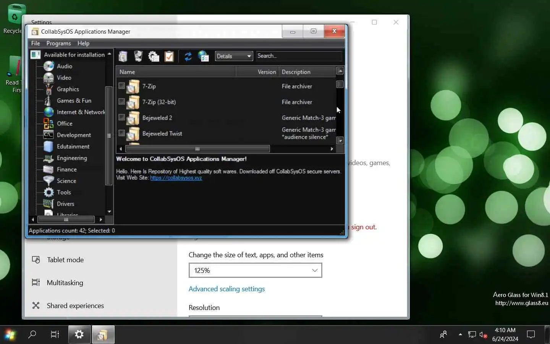Screen dimensions: 550x344
Task: Click the clipboard checkmark Select-all toolbar icon
Action: [169, 57]
